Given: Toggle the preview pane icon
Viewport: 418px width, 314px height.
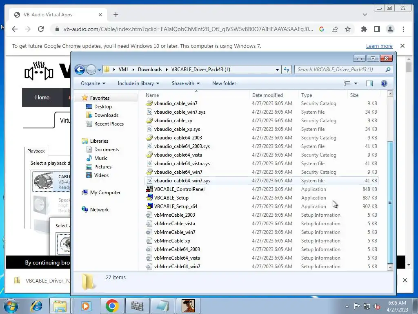Looking at the screenshot, I should (369, 83).
